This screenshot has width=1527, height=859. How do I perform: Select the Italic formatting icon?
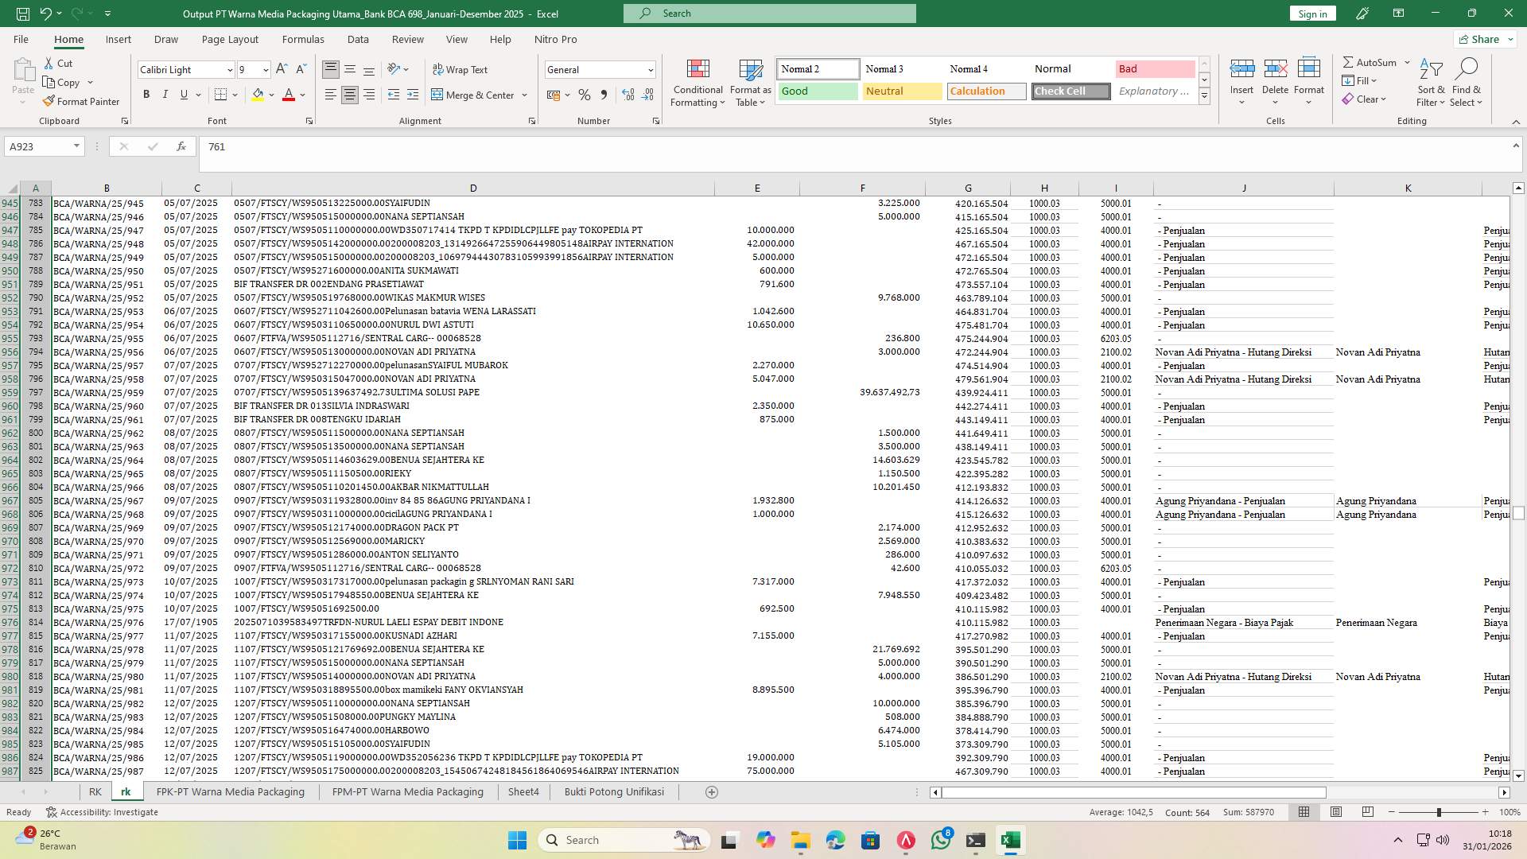[165, 94]
